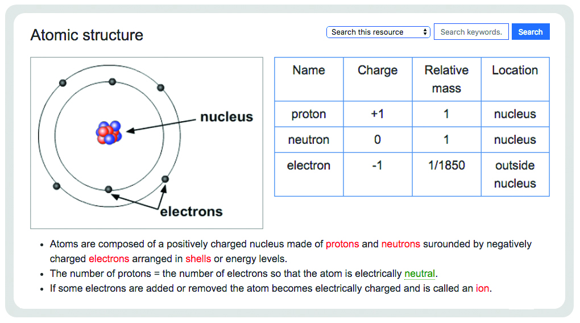Image resolution: width=580 pixels, height=323 pixels.
Task: Select the outside nucleus location cell
Action: pos(515,174)
